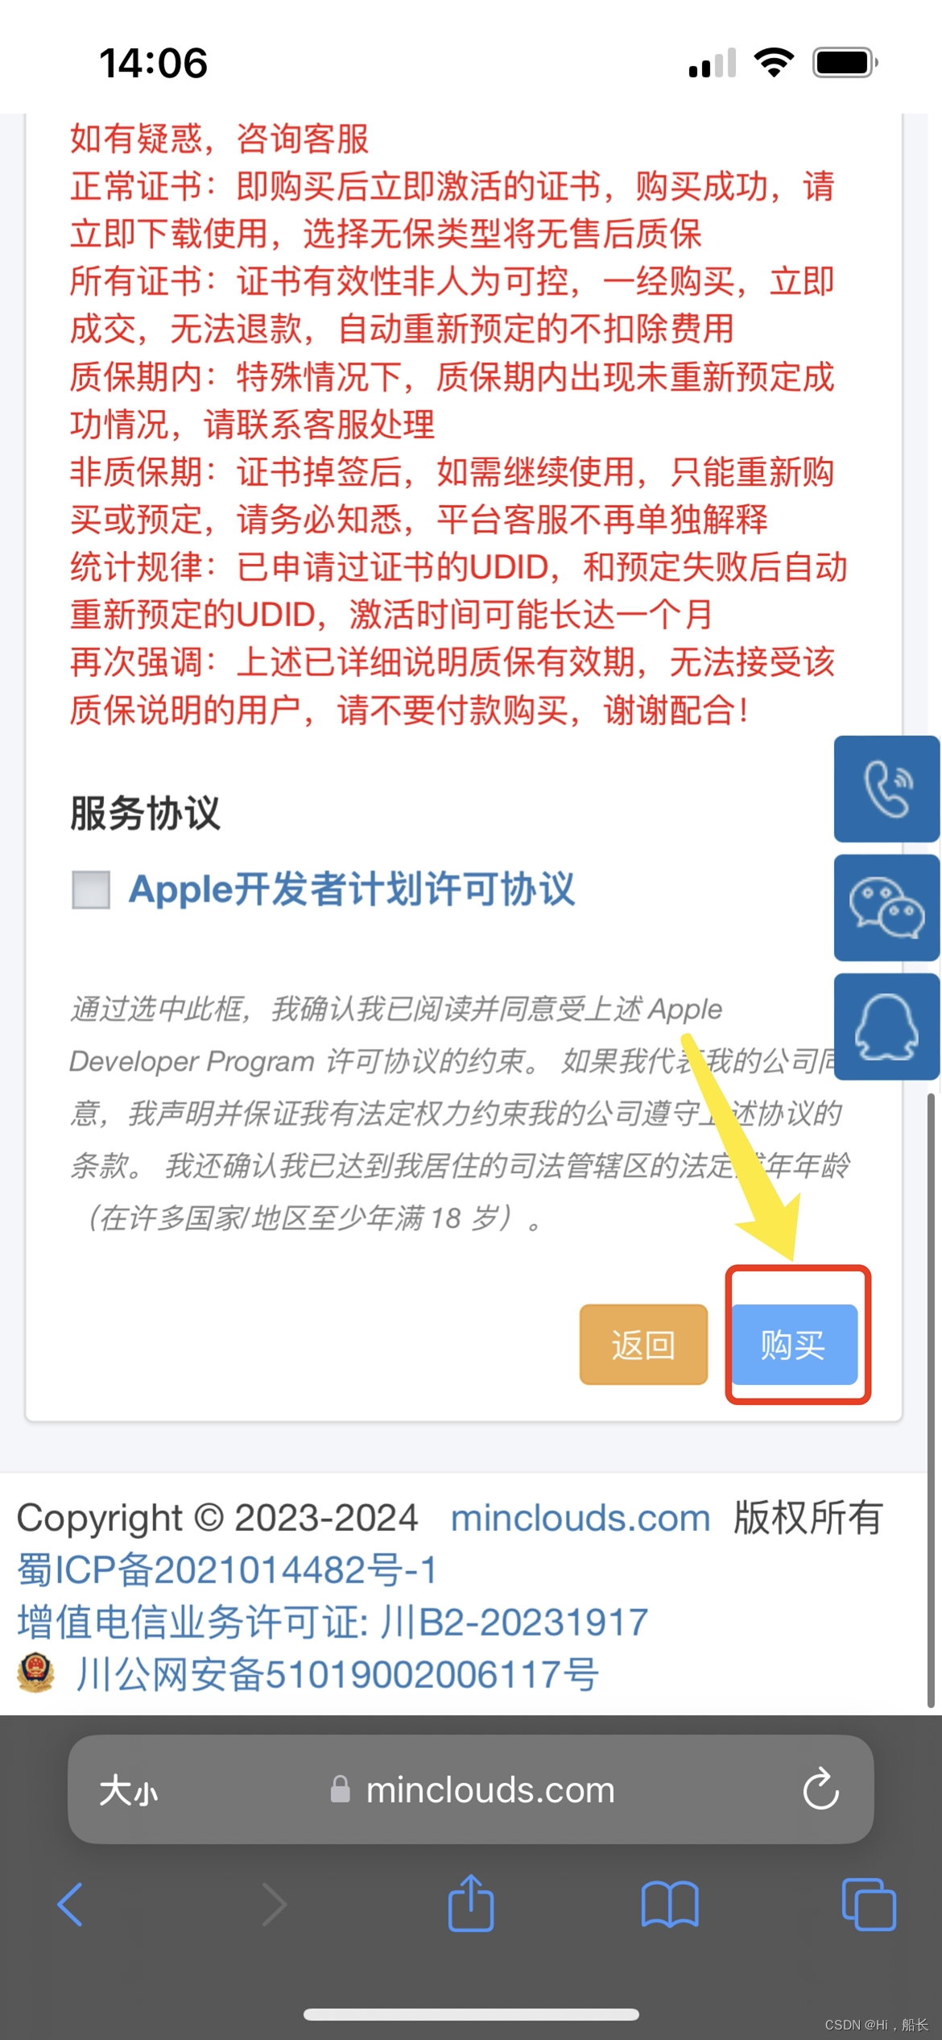942x2040 pixels.
Task: Reload the page with refresh icon
Action: (x=821, y=1789)
